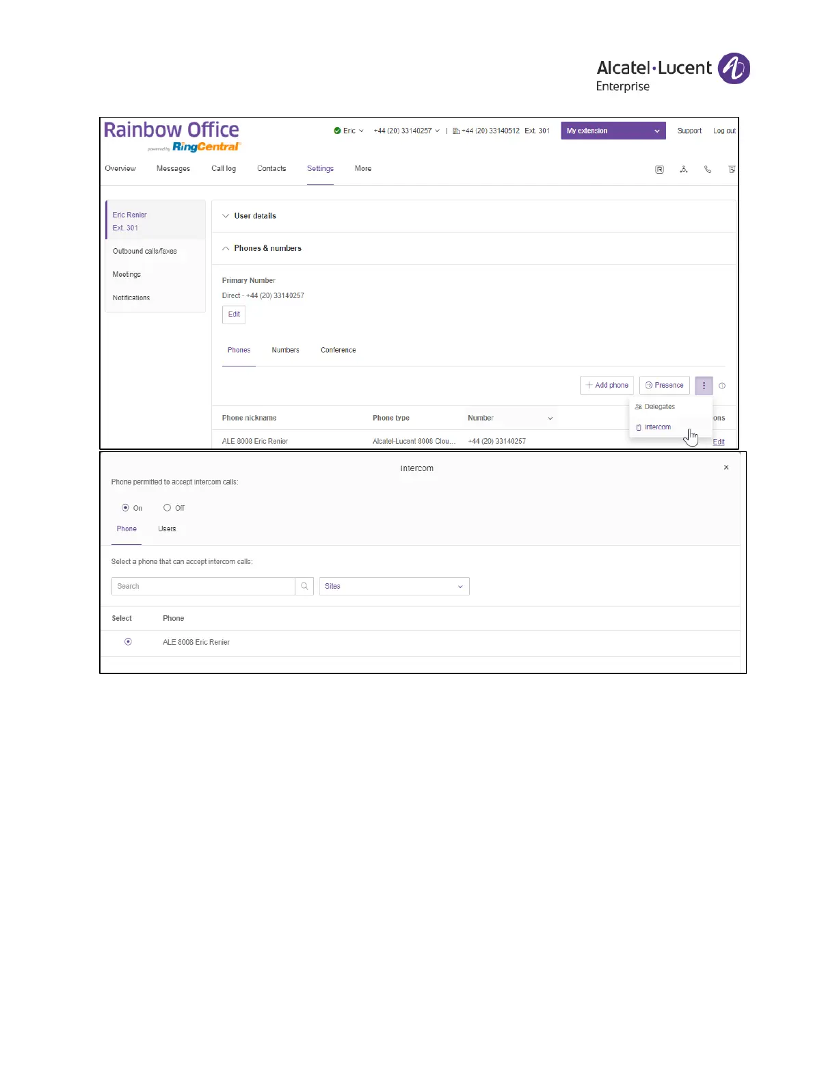Click the info icon beside options button
This screenshot has width=837, height=1083.
pos(722,386)
